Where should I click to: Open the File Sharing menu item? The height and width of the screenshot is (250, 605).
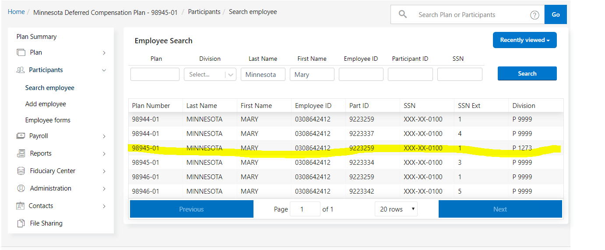46,223
